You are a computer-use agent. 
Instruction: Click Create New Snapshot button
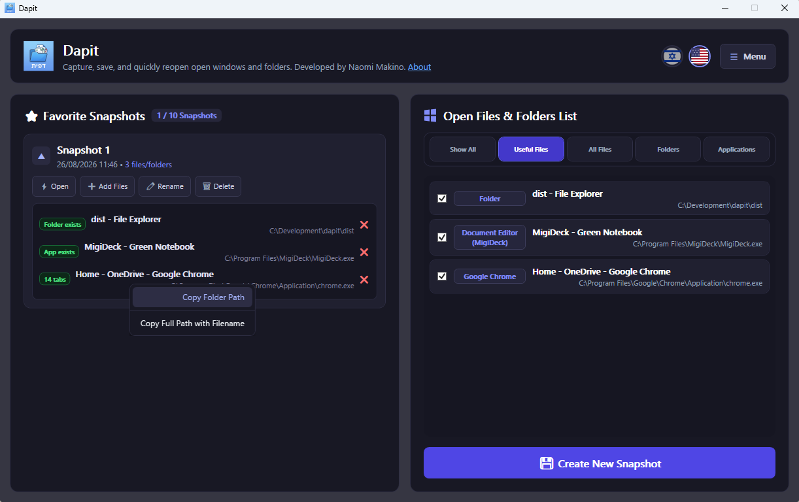pos(600,463)
